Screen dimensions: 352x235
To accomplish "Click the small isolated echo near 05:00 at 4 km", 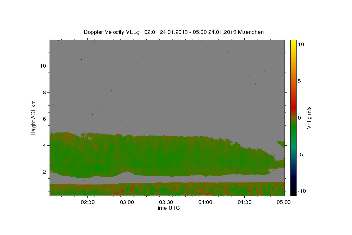I will click(281, 144).
